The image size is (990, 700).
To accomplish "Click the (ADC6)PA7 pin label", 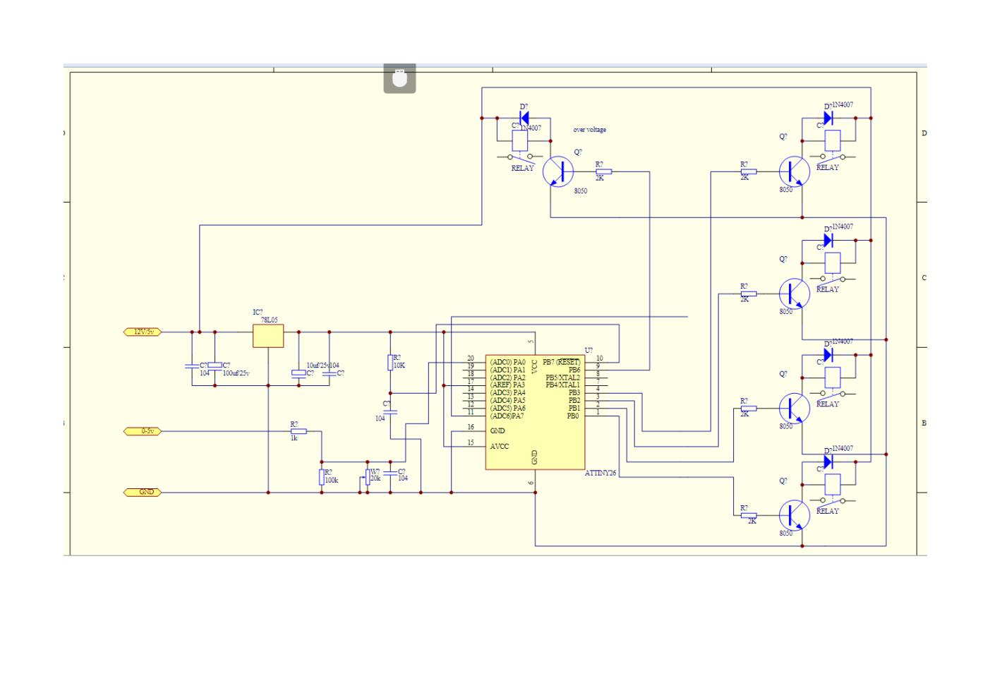I will [507, 416].
